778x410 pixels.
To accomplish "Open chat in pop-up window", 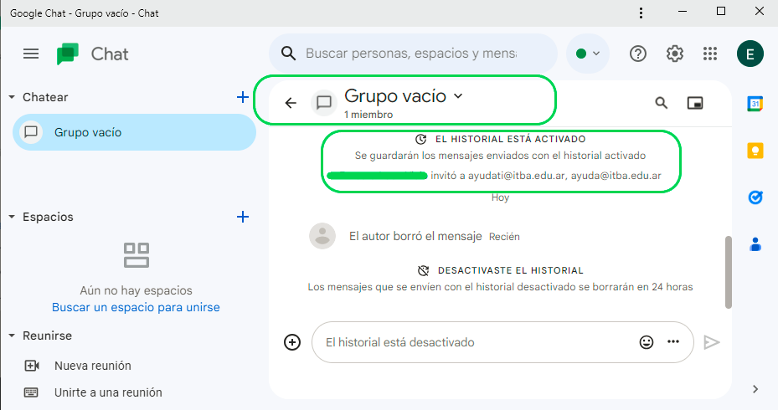I will [x=694, y=103].
